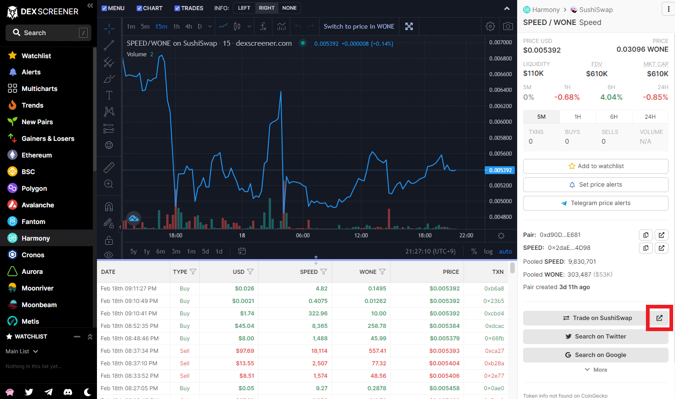Click the line chart style icon

pos(223,26)
